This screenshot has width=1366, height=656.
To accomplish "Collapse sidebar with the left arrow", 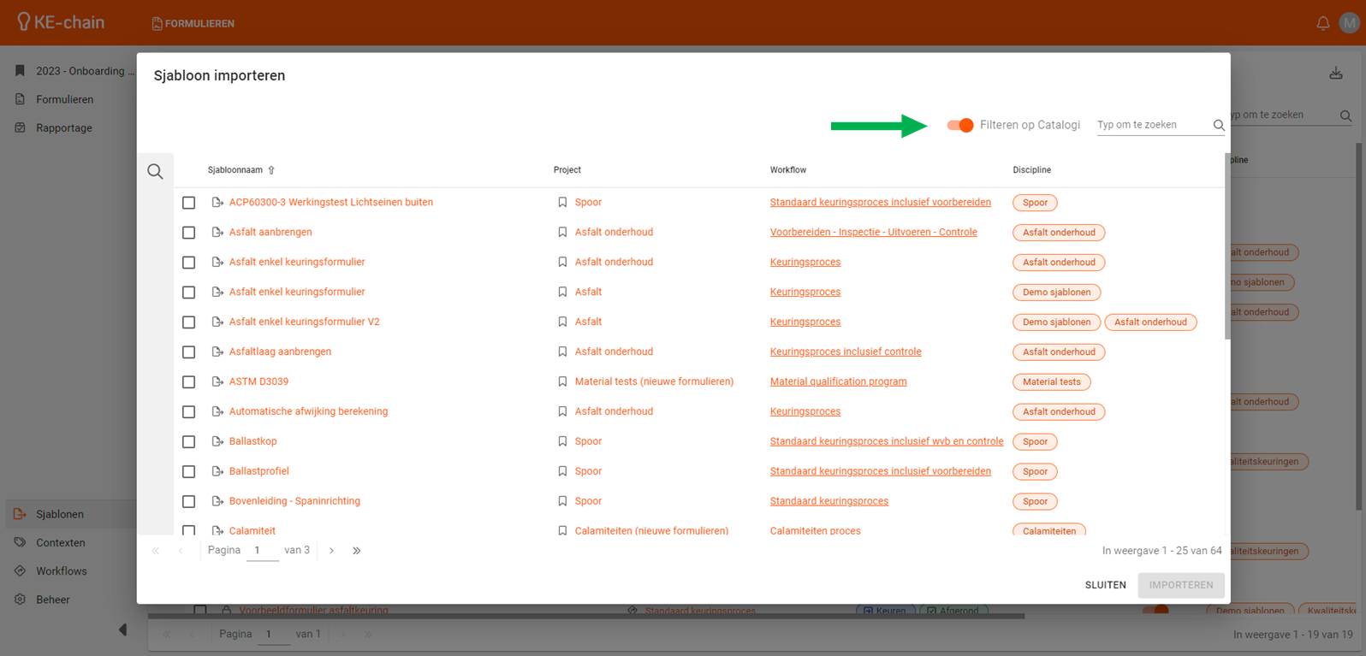I will coord(122,629).
